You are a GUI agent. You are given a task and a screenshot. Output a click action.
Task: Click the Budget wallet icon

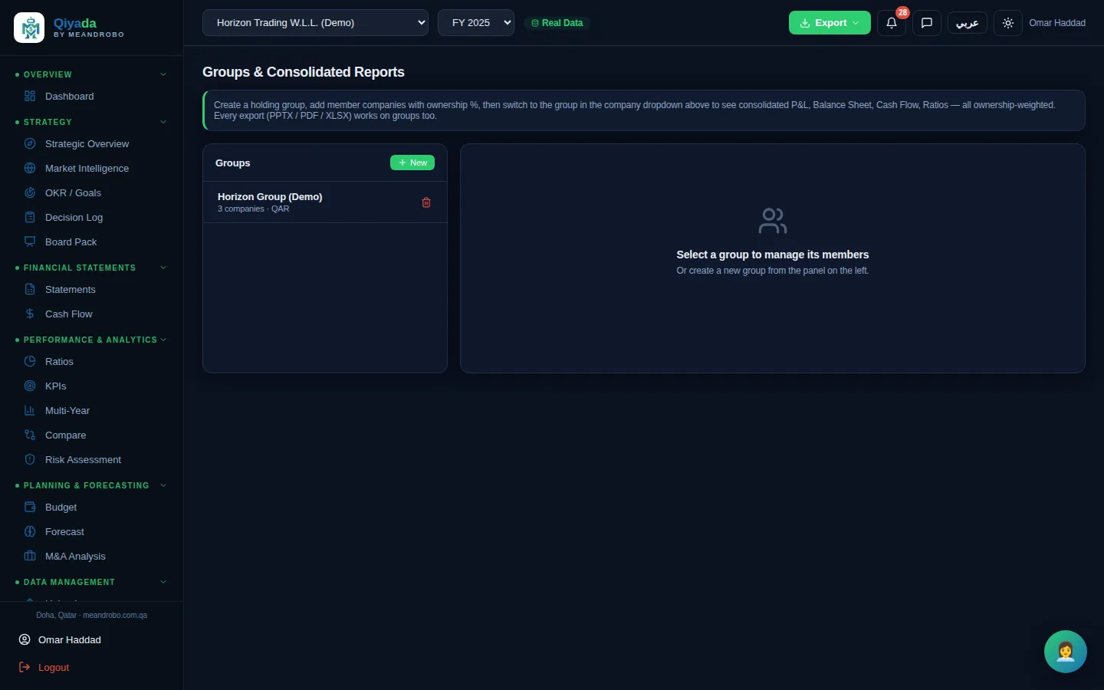pyautogui.click(x=30, y=508)
